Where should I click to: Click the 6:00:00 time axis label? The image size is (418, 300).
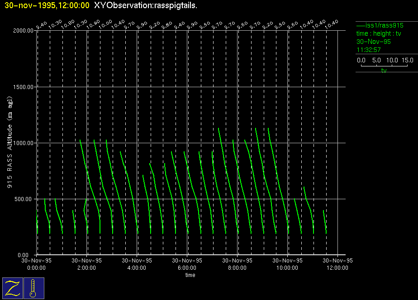tap(187, 267)
